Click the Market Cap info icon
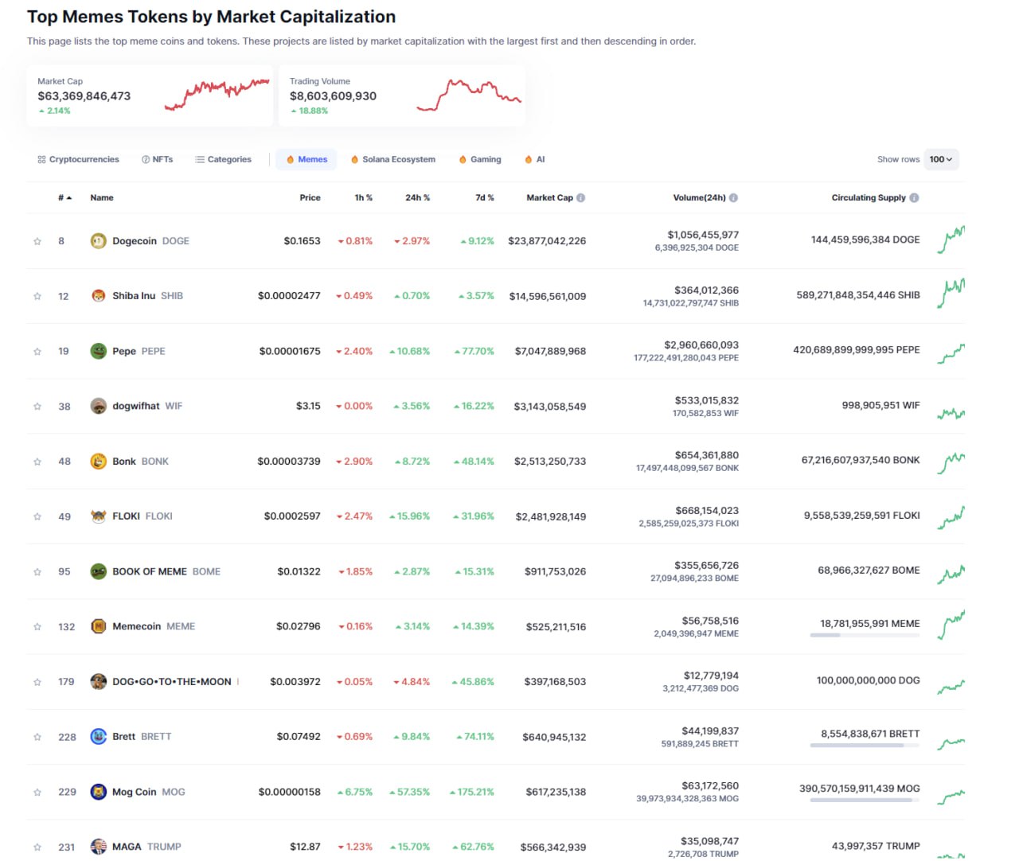The image size is (1019, 861). [581, 198]
